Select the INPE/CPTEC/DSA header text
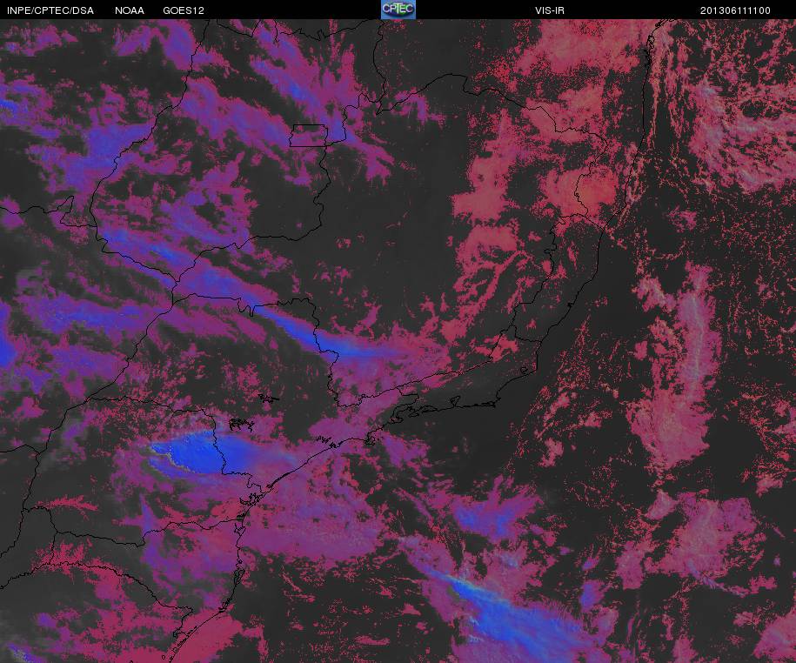The width and height of the screenshot is (796, 663). click(x=50, y=10)
